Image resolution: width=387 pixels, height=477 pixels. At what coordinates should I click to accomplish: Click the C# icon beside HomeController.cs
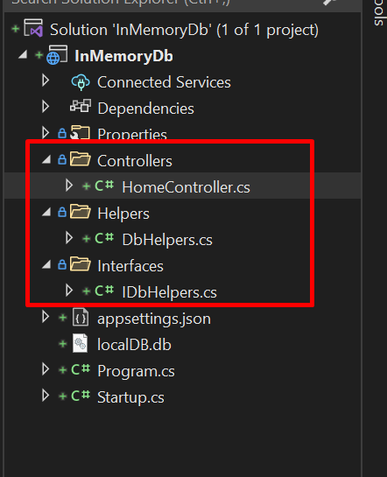(x=104, y=186)
